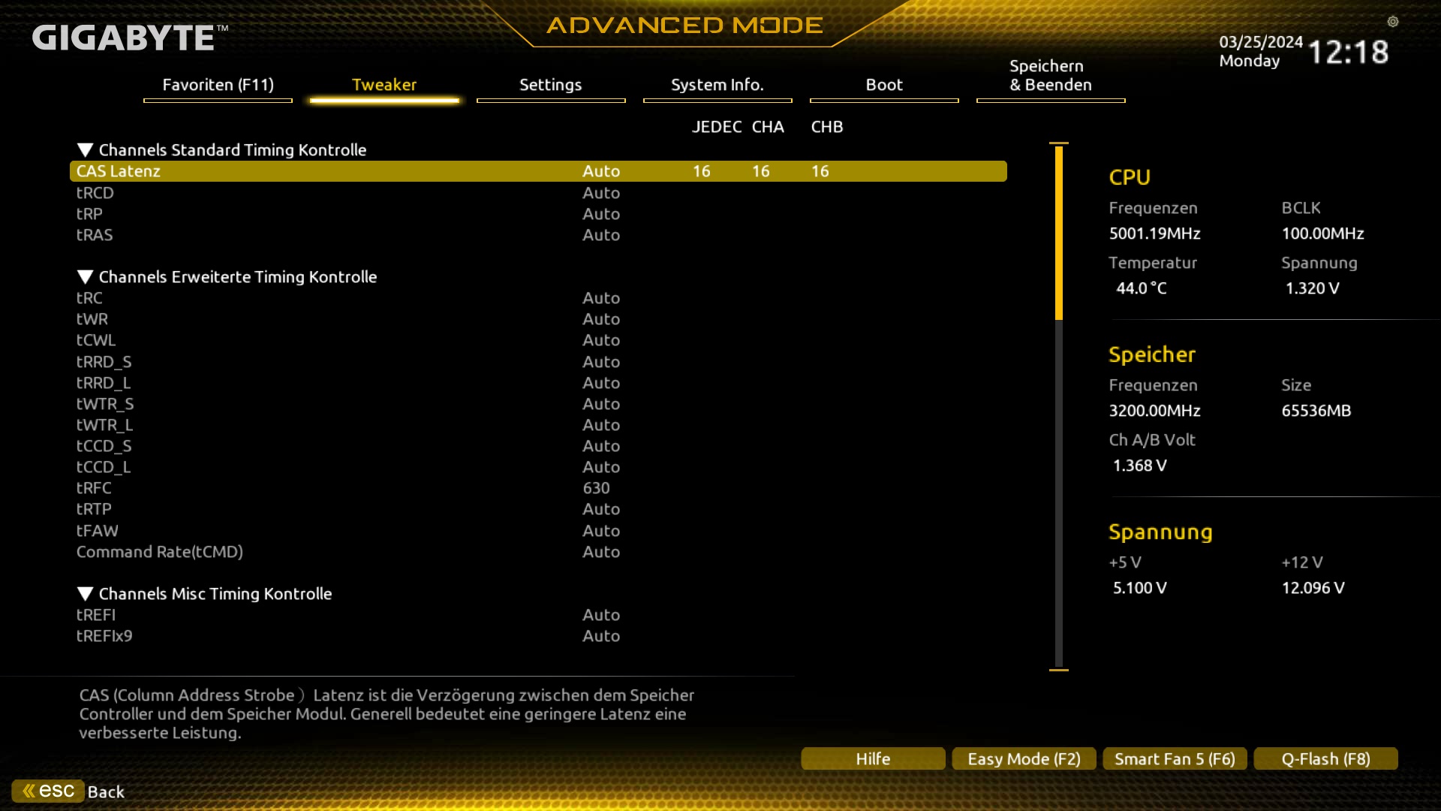Select the tREFI Auto setting
The height and width of the screenshot is (811, 1441).
601,615
